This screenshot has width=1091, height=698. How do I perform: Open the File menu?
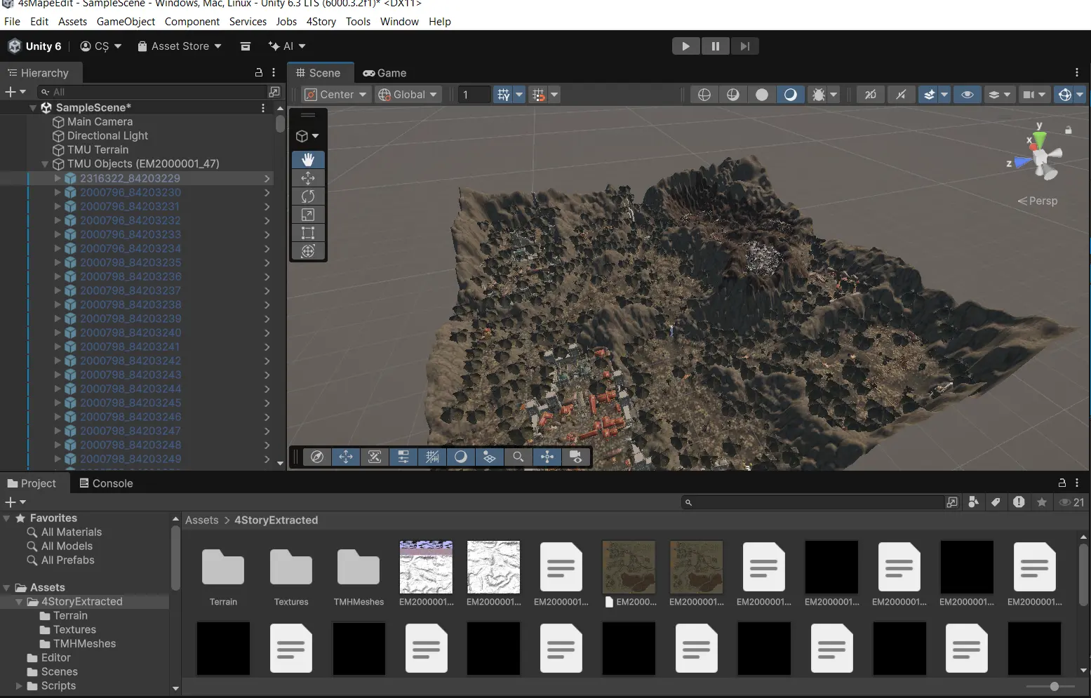click(12, 22)
